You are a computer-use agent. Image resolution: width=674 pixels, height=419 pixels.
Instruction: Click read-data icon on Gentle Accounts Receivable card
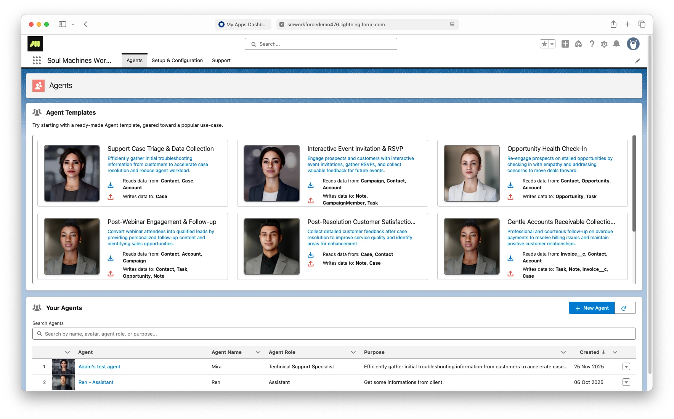510,258
